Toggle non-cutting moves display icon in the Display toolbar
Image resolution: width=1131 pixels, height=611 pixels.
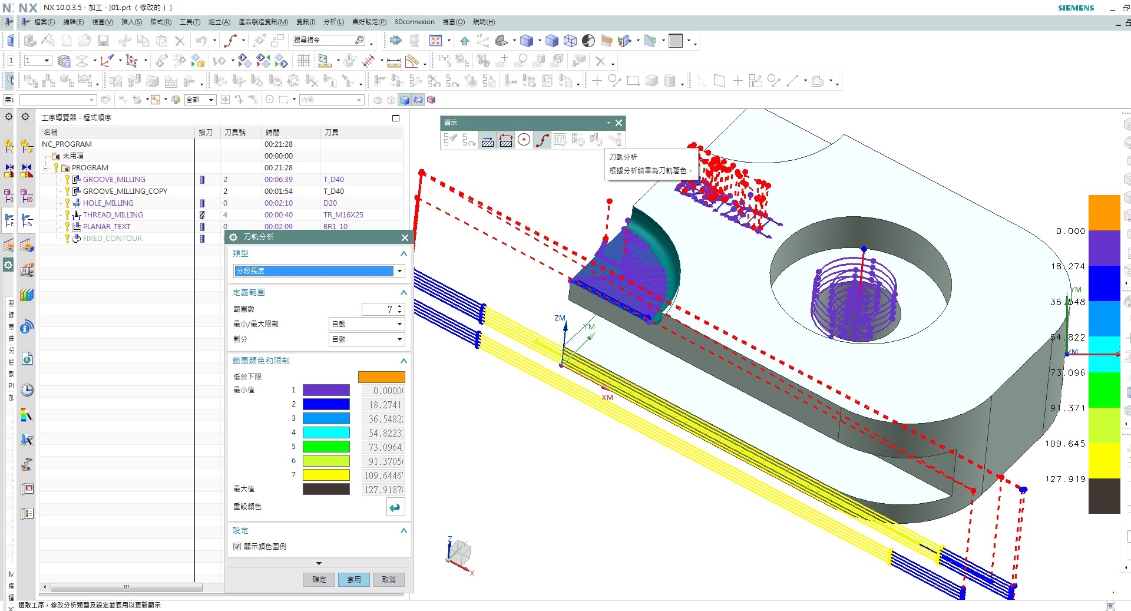506,140
